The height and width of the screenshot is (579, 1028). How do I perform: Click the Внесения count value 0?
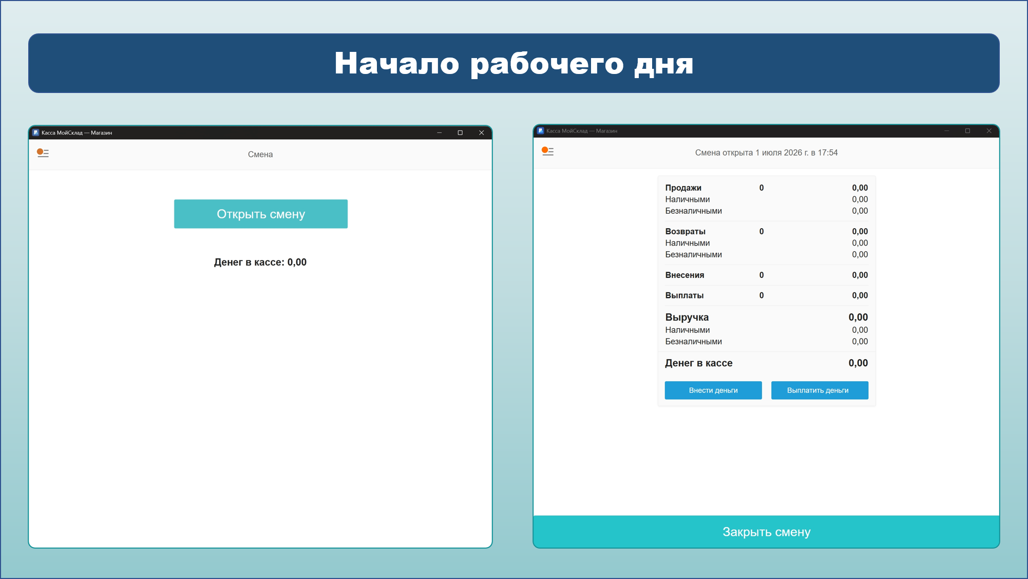[x=762, y=275]
